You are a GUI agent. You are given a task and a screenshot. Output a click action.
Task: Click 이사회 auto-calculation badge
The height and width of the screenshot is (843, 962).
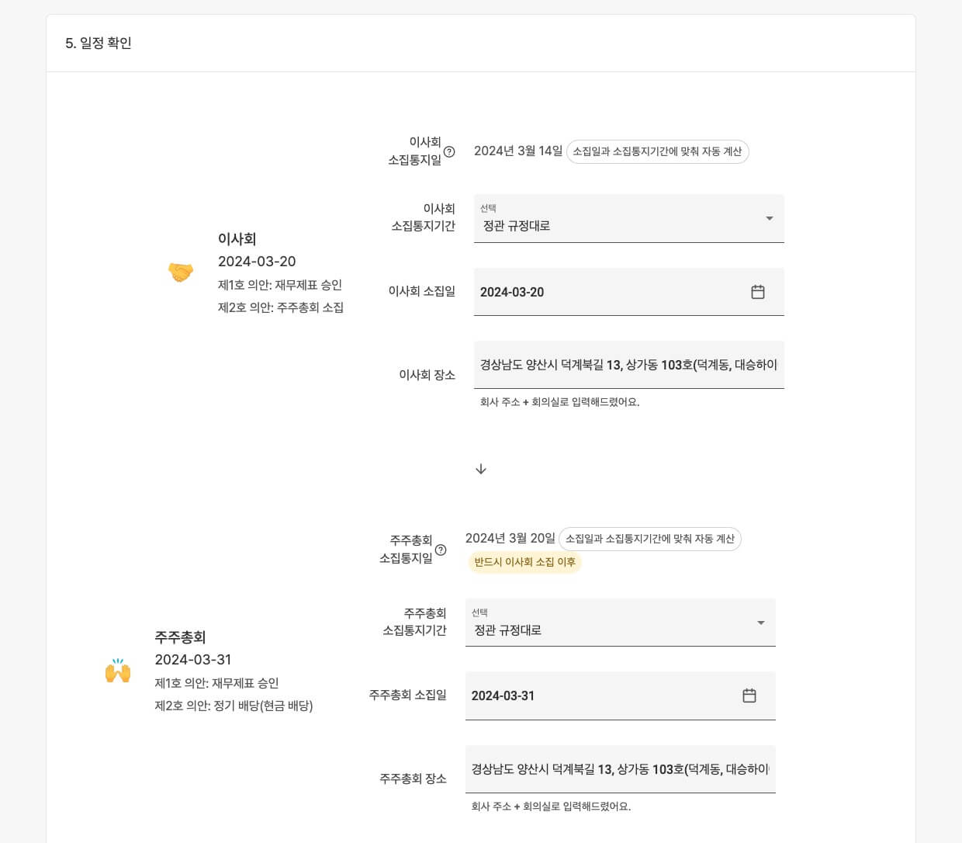657,151
